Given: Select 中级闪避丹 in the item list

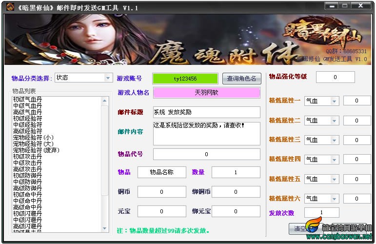Looking at the screenshot, I should click(x=28, y=220).
